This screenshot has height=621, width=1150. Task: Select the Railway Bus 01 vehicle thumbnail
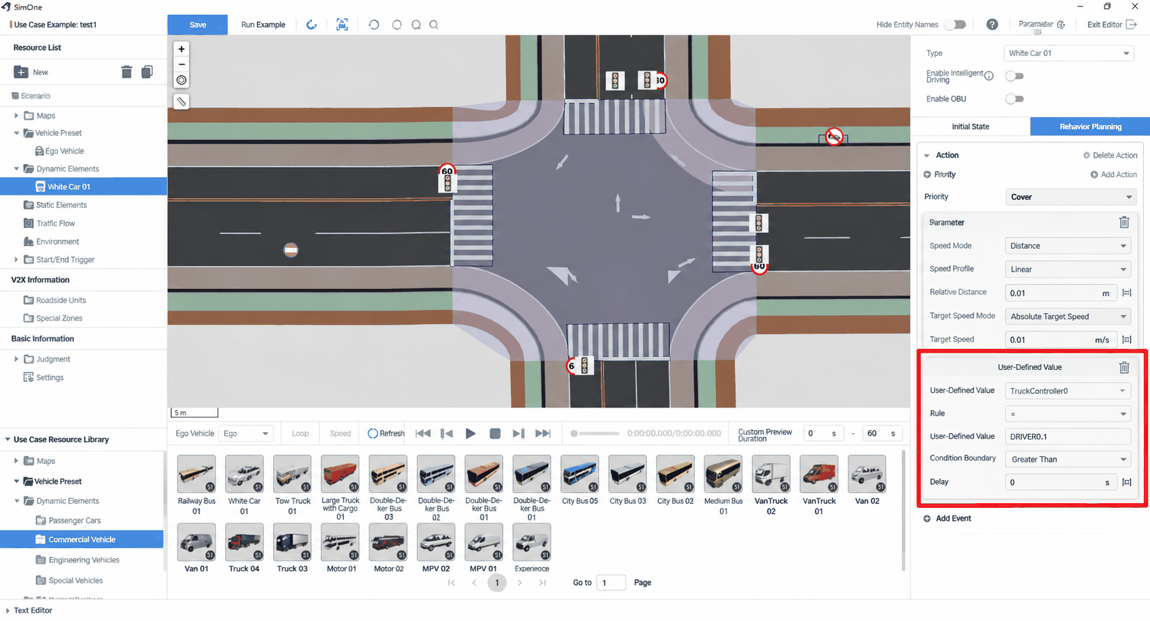coord(196,473)
